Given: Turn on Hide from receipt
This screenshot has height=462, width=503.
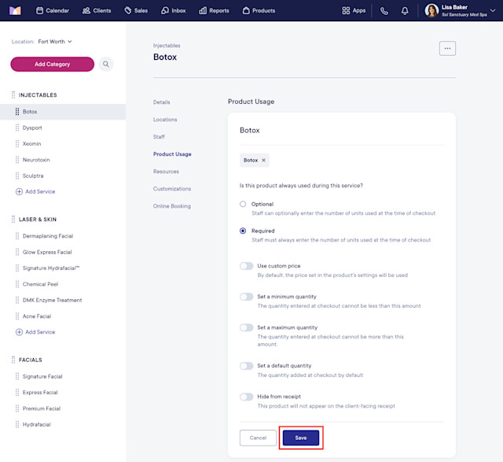Looking at the screenshot, I should pos(246,397).
